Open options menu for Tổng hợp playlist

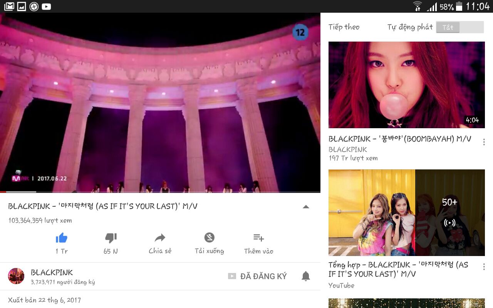[x=484, y=267]
